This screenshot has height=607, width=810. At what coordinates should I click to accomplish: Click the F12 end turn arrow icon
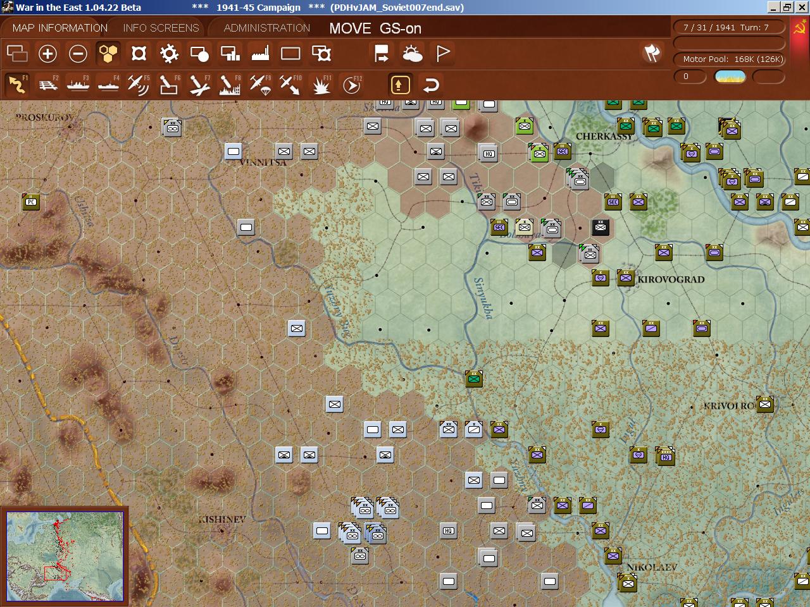[352, 84]
